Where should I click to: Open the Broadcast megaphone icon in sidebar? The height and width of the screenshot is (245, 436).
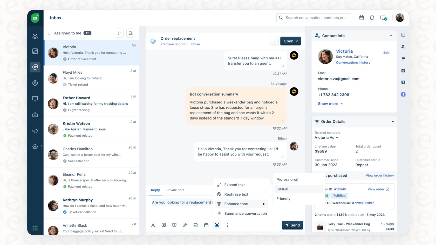tap(35, 131)
